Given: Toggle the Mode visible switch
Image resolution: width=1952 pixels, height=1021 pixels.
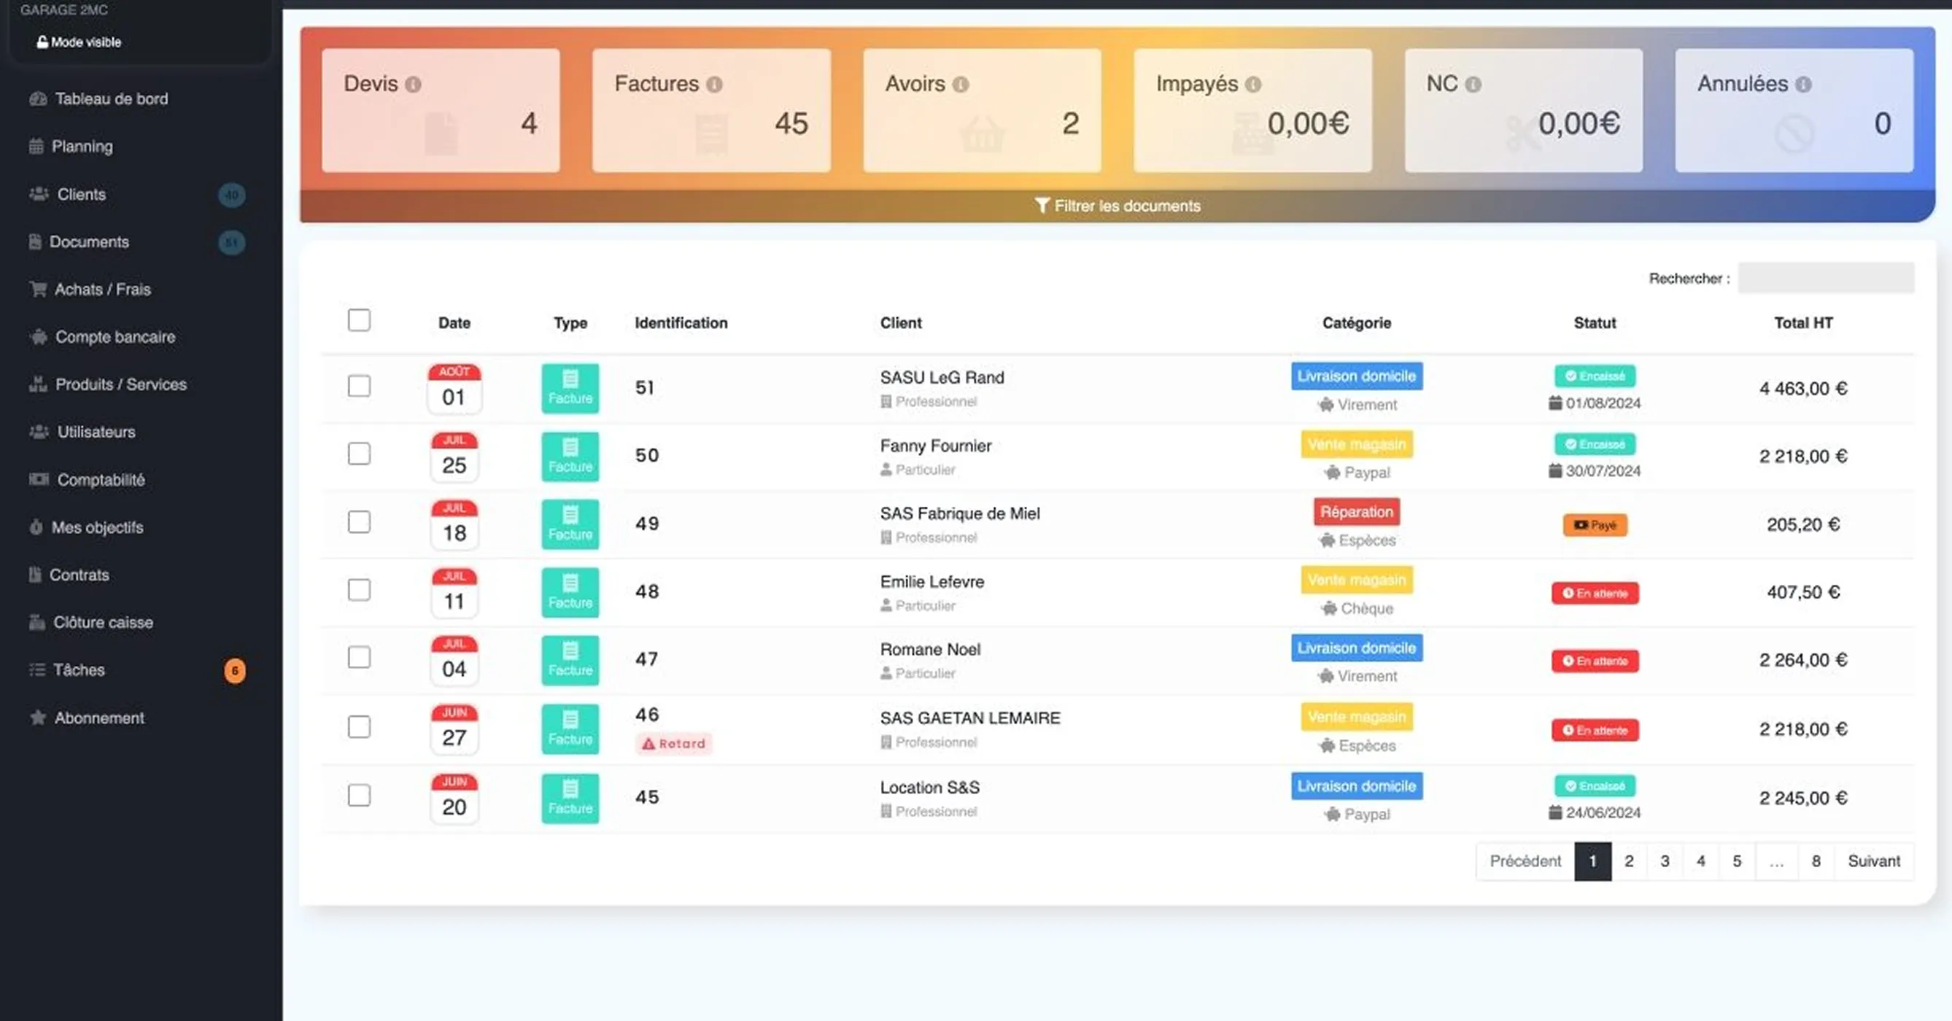Looking at the screenshot, I should (x=79, y=42).
